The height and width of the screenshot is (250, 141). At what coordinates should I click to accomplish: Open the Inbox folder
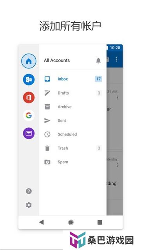point(73,79)
